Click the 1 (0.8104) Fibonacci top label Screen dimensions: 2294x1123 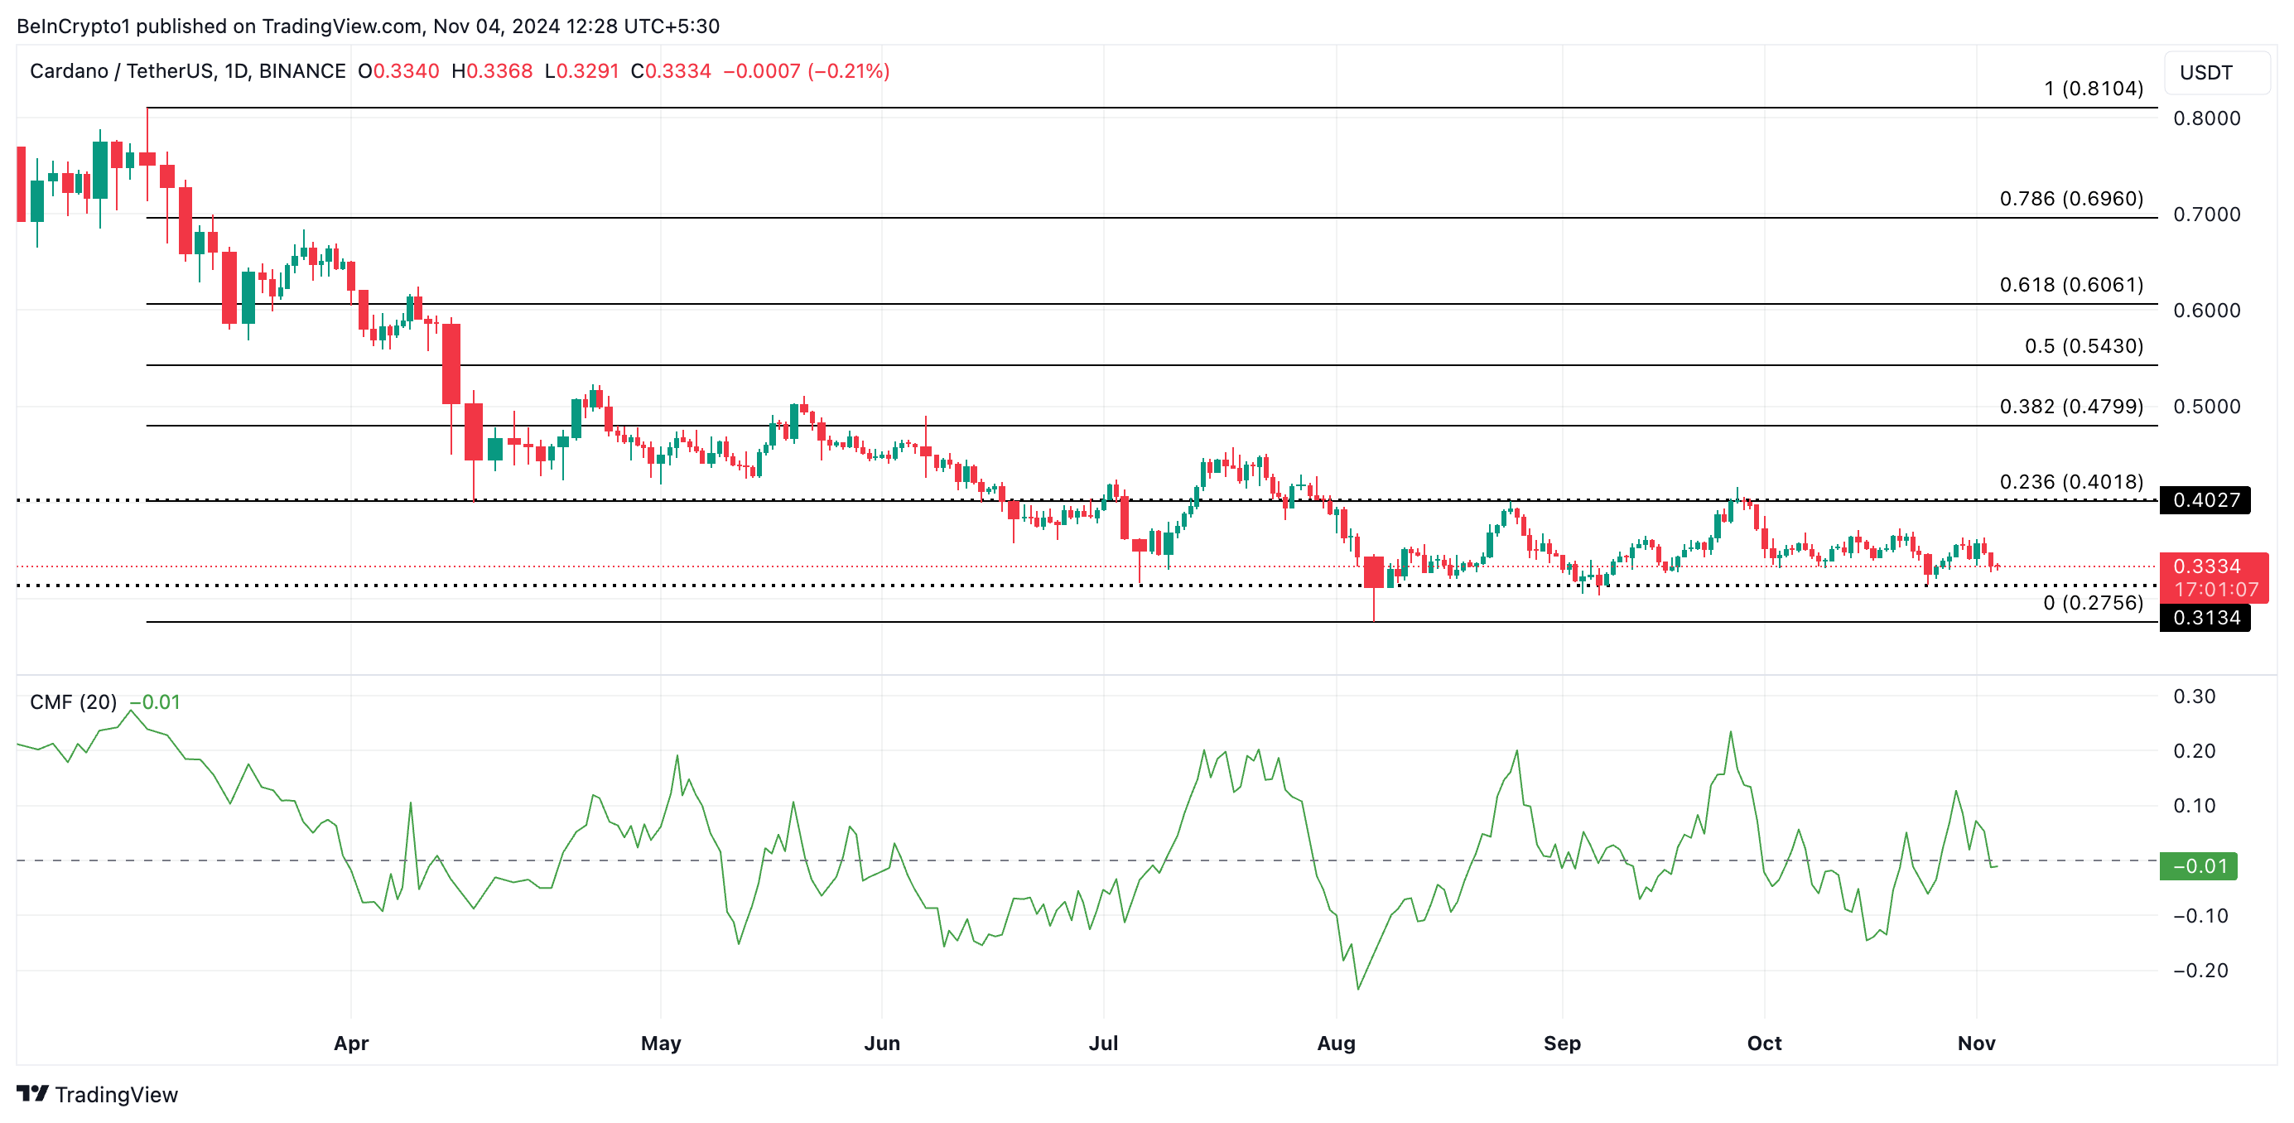click(x=2093, y=88)
